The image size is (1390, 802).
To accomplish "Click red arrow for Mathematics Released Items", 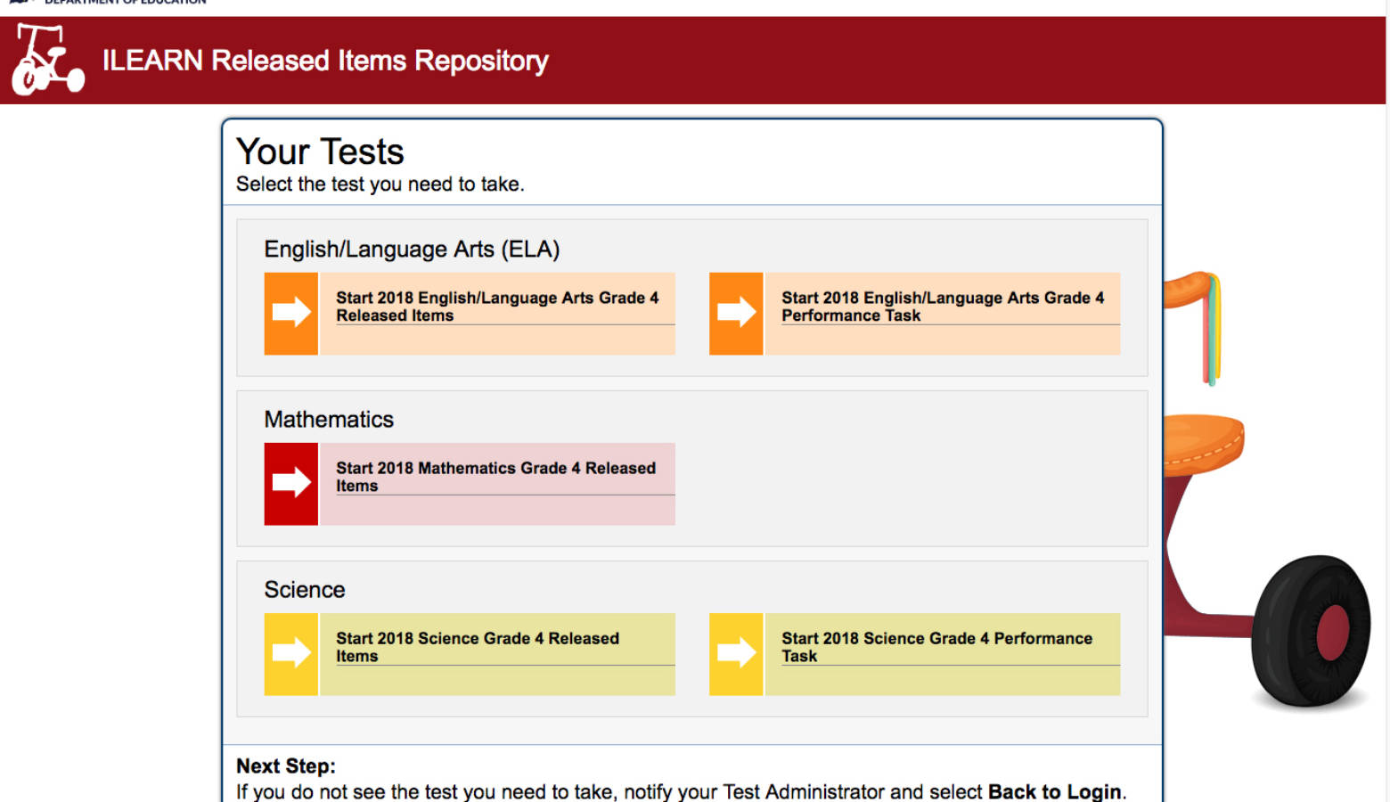I will coord(291,484).
